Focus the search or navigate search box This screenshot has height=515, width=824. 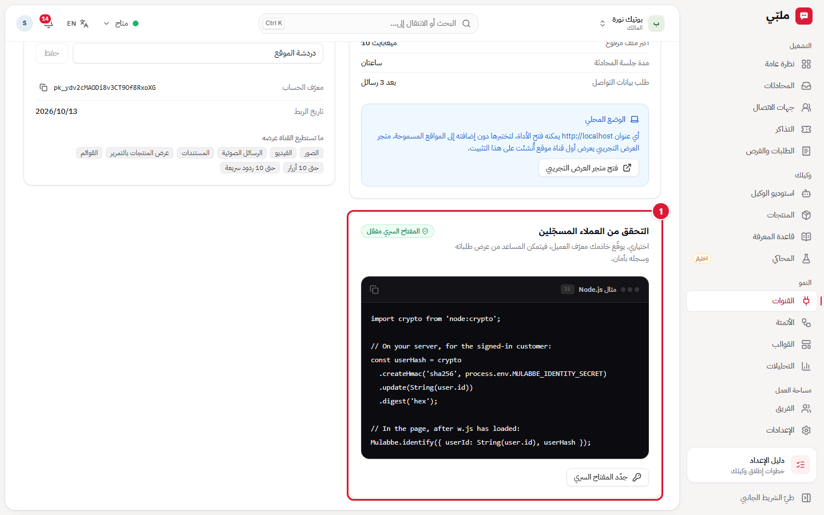point(368,23)
